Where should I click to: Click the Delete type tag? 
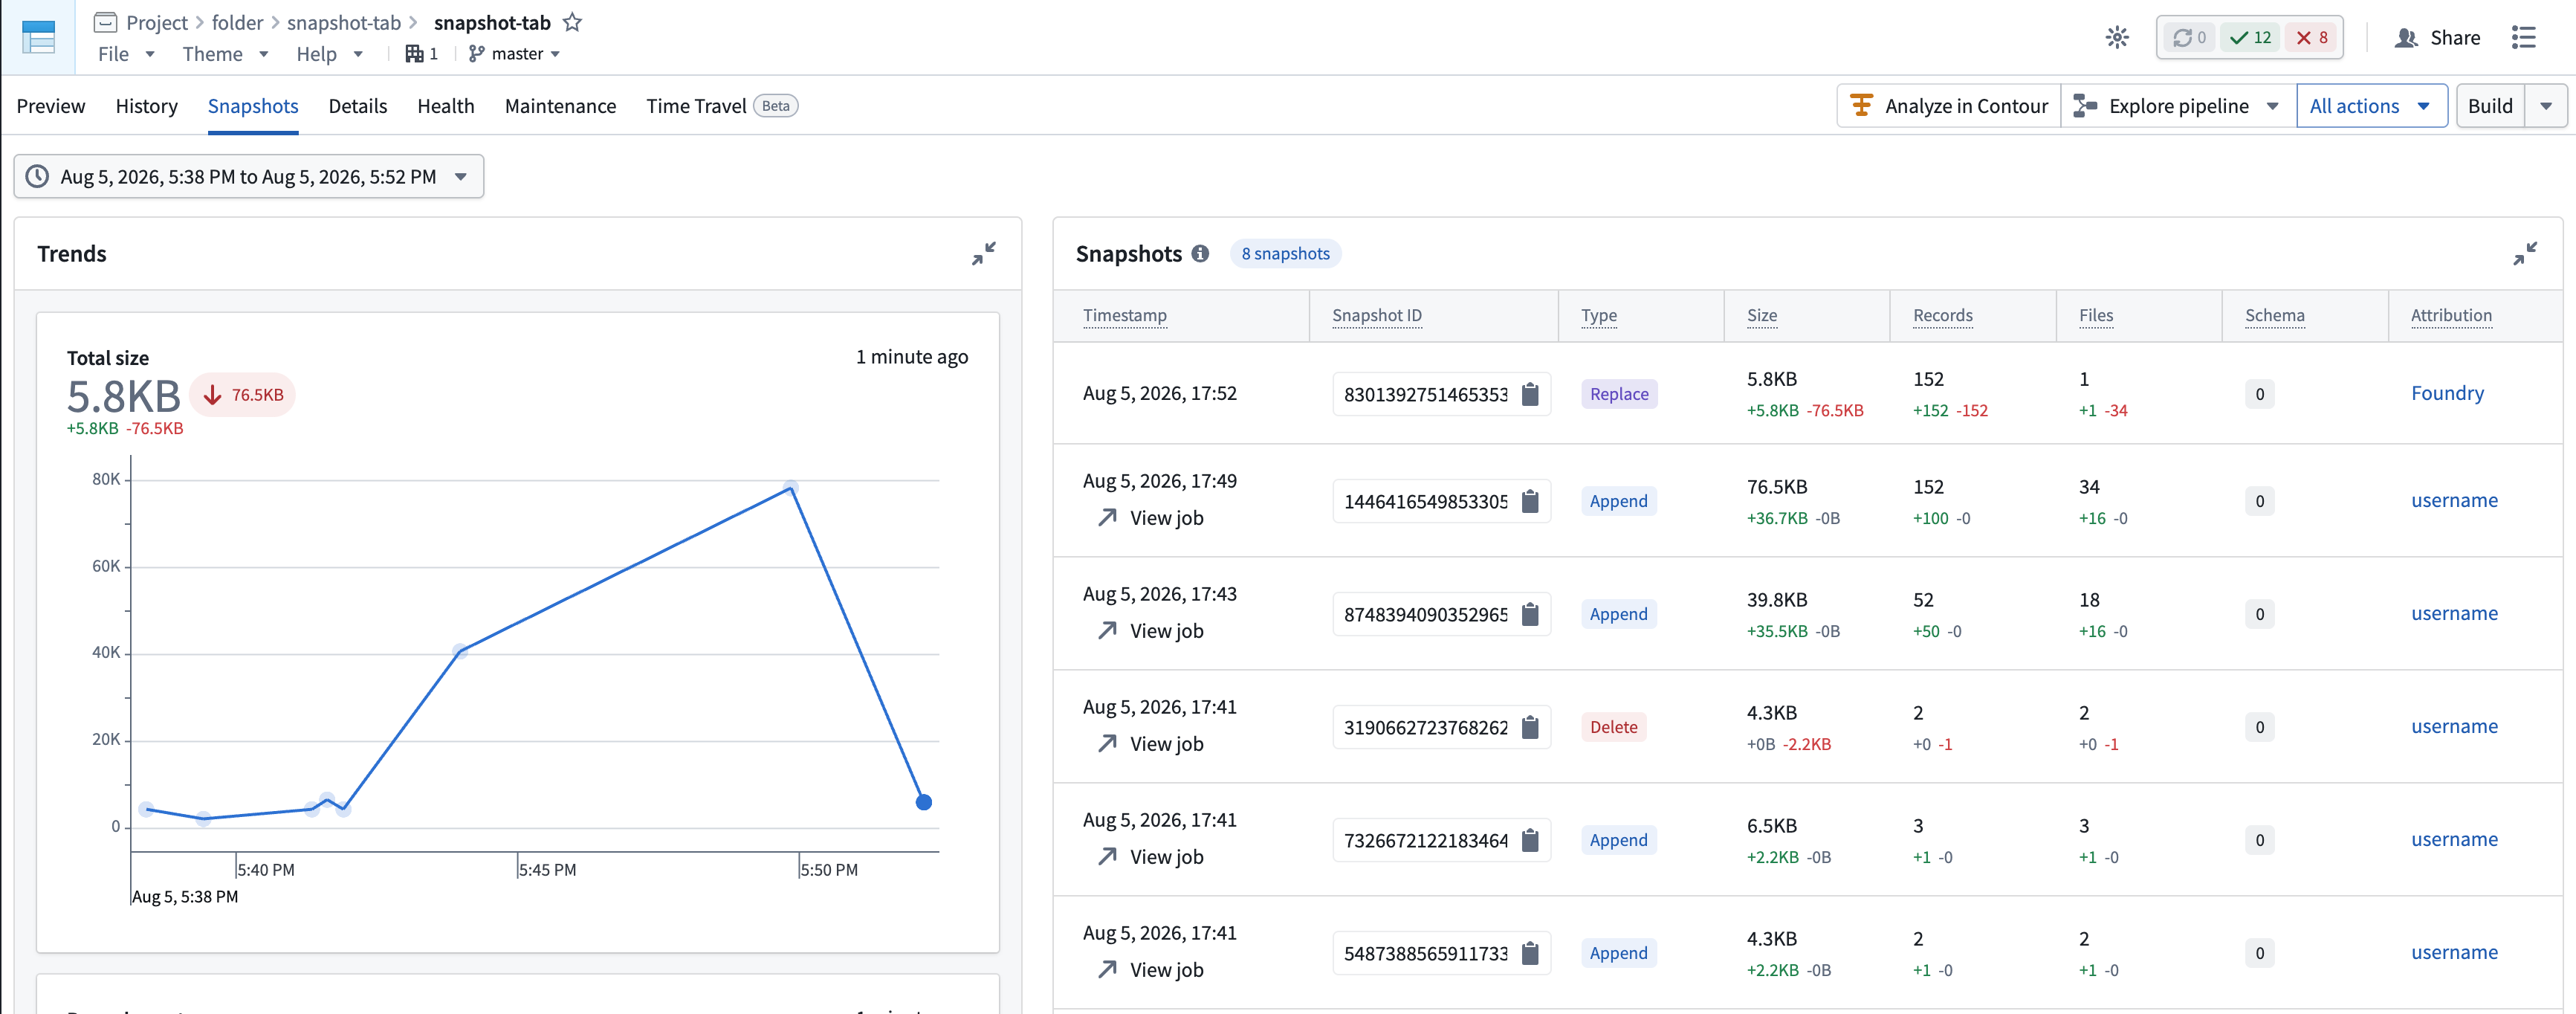pyautogui.click(x=1614, y=727)
